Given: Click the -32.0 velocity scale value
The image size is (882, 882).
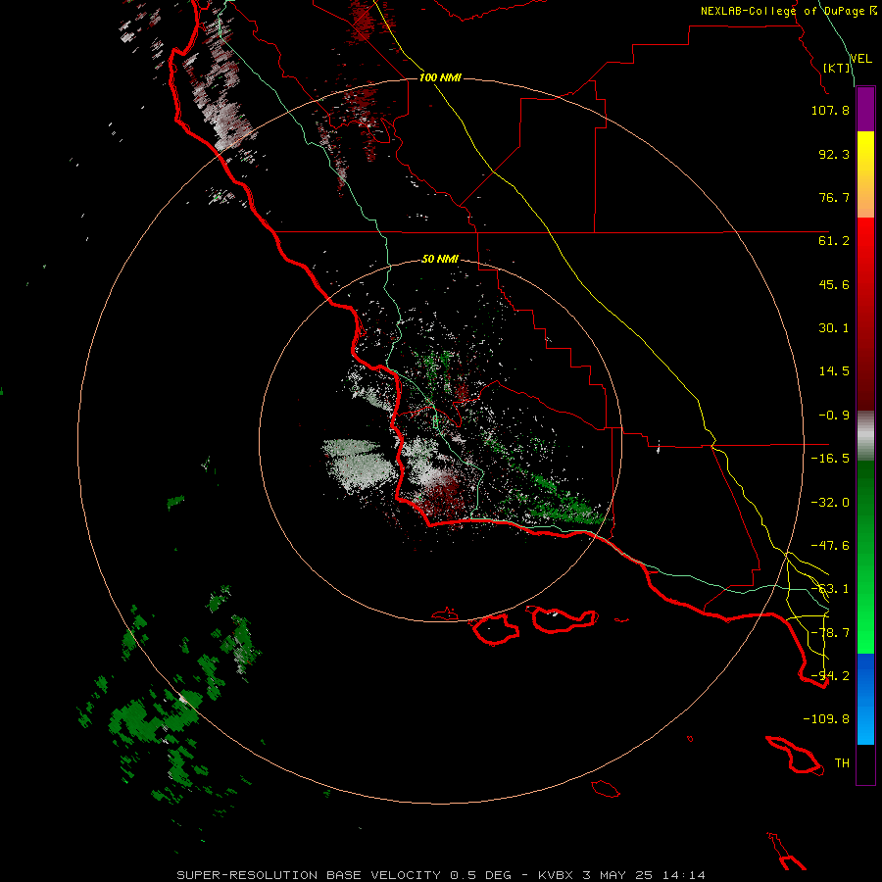Looking at the screenshot, I should coord(830,503).
